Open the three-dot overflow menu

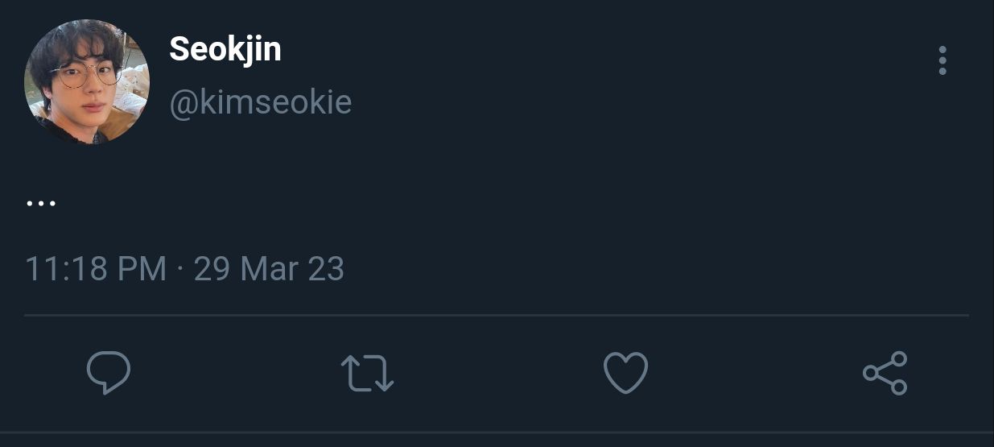point(942,60)
